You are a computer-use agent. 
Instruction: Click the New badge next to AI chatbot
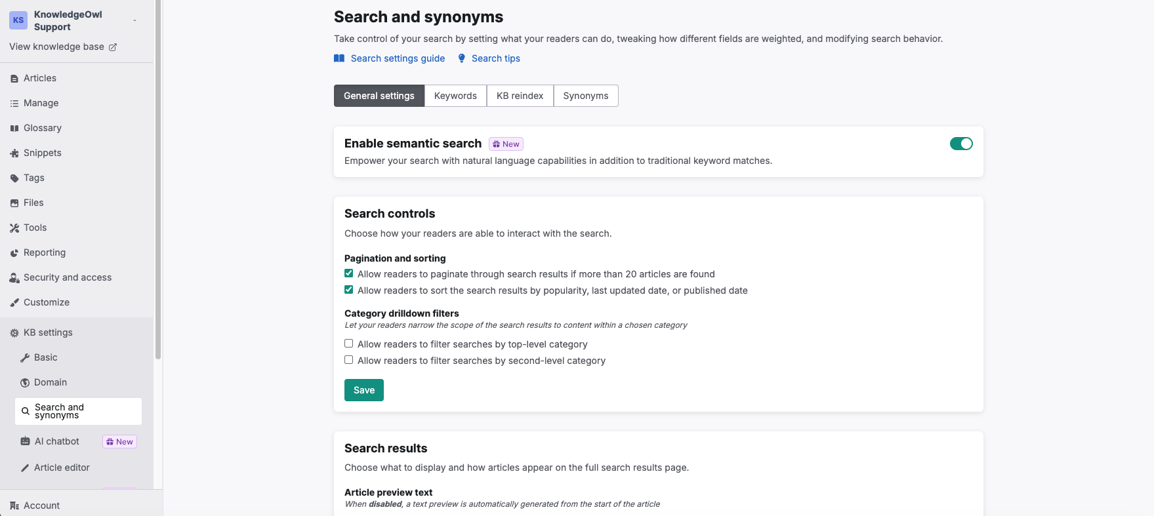(x=119, y=442)
